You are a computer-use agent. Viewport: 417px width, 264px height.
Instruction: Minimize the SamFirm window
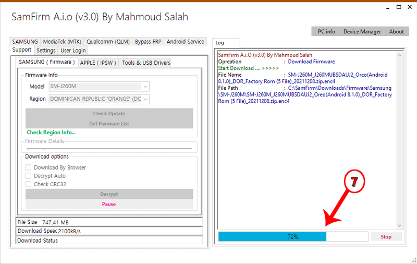click(x=388, y=7)
